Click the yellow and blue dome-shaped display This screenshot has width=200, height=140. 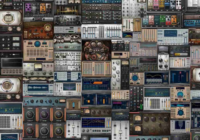(127, 35)
